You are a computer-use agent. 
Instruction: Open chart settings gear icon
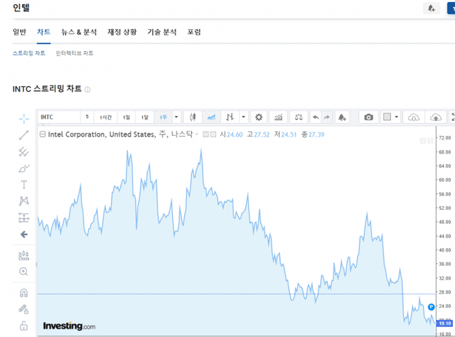[x=259, y=117]
